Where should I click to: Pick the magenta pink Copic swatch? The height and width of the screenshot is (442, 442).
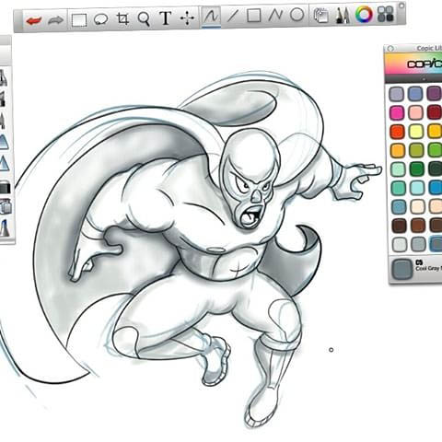click(397, 112)
